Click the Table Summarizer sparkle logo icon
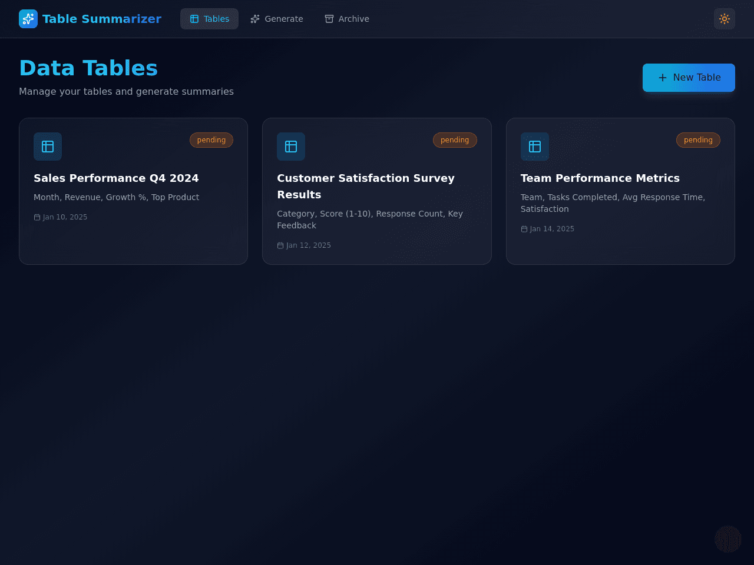754x565 pixels. point(28,19)
